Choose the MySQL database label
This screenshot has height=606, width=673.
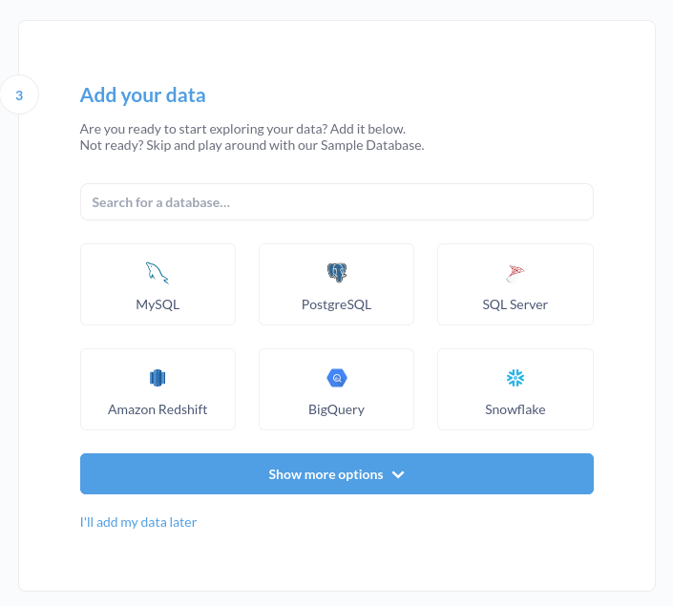[x=158, y=304]
